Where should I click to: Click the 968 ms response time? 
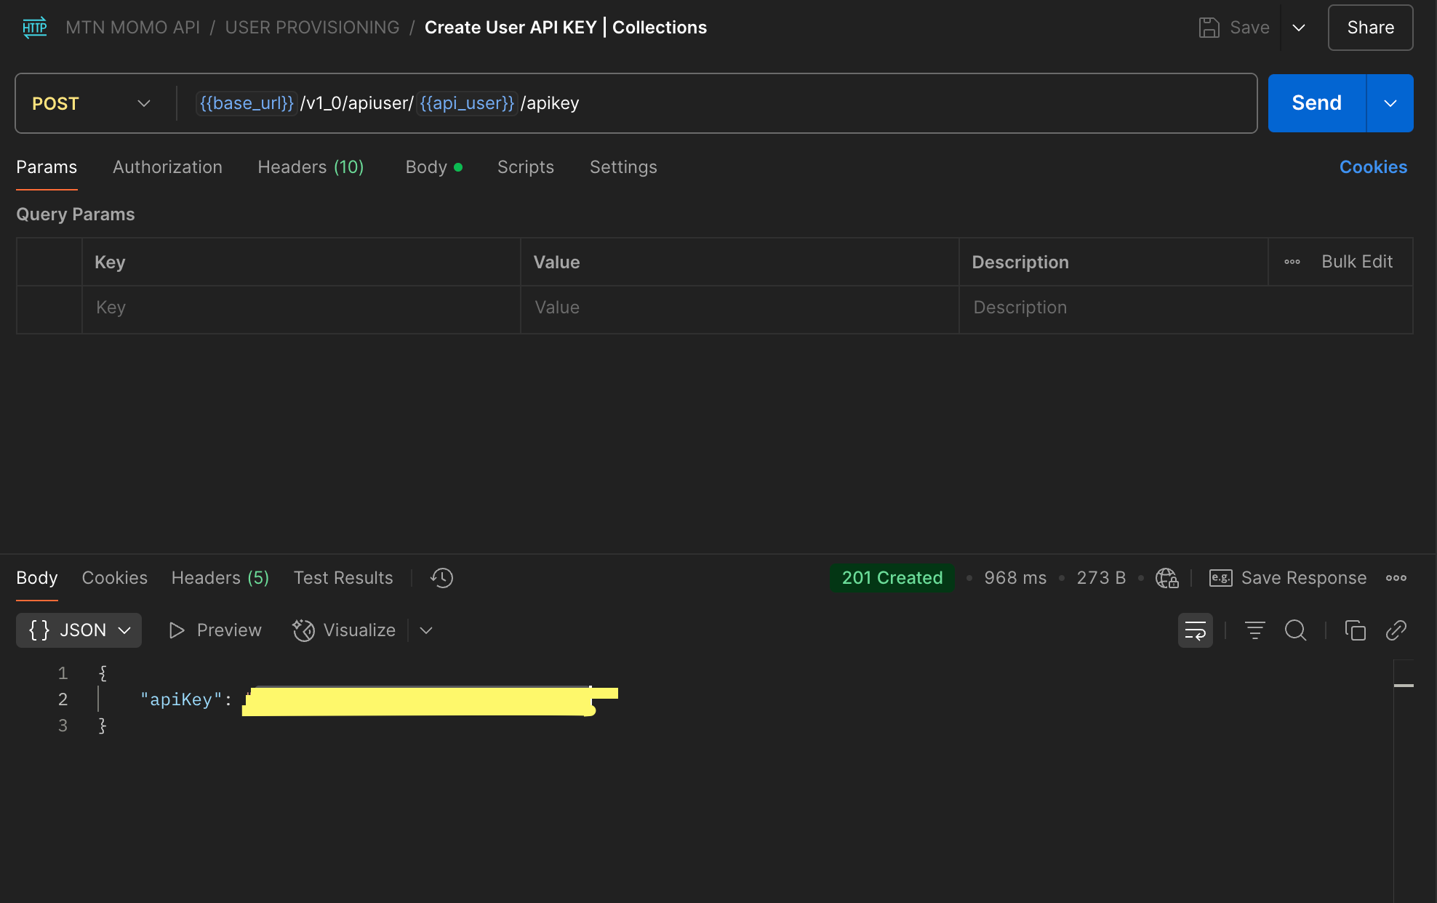pyautogui.click(x=1014, y=578)
